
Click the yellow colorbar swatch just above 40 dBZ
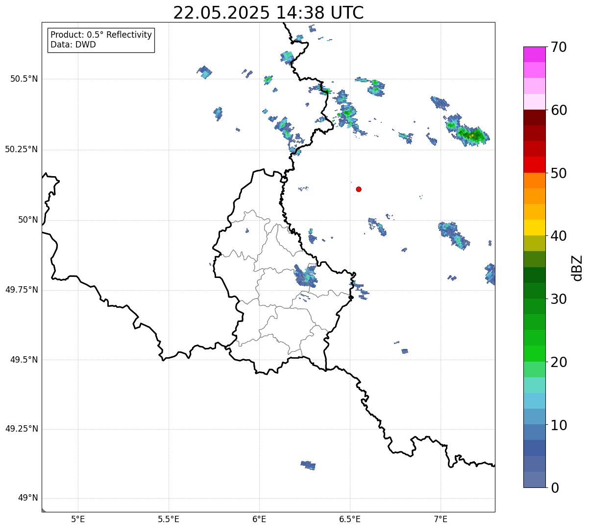tap(534, 228)
